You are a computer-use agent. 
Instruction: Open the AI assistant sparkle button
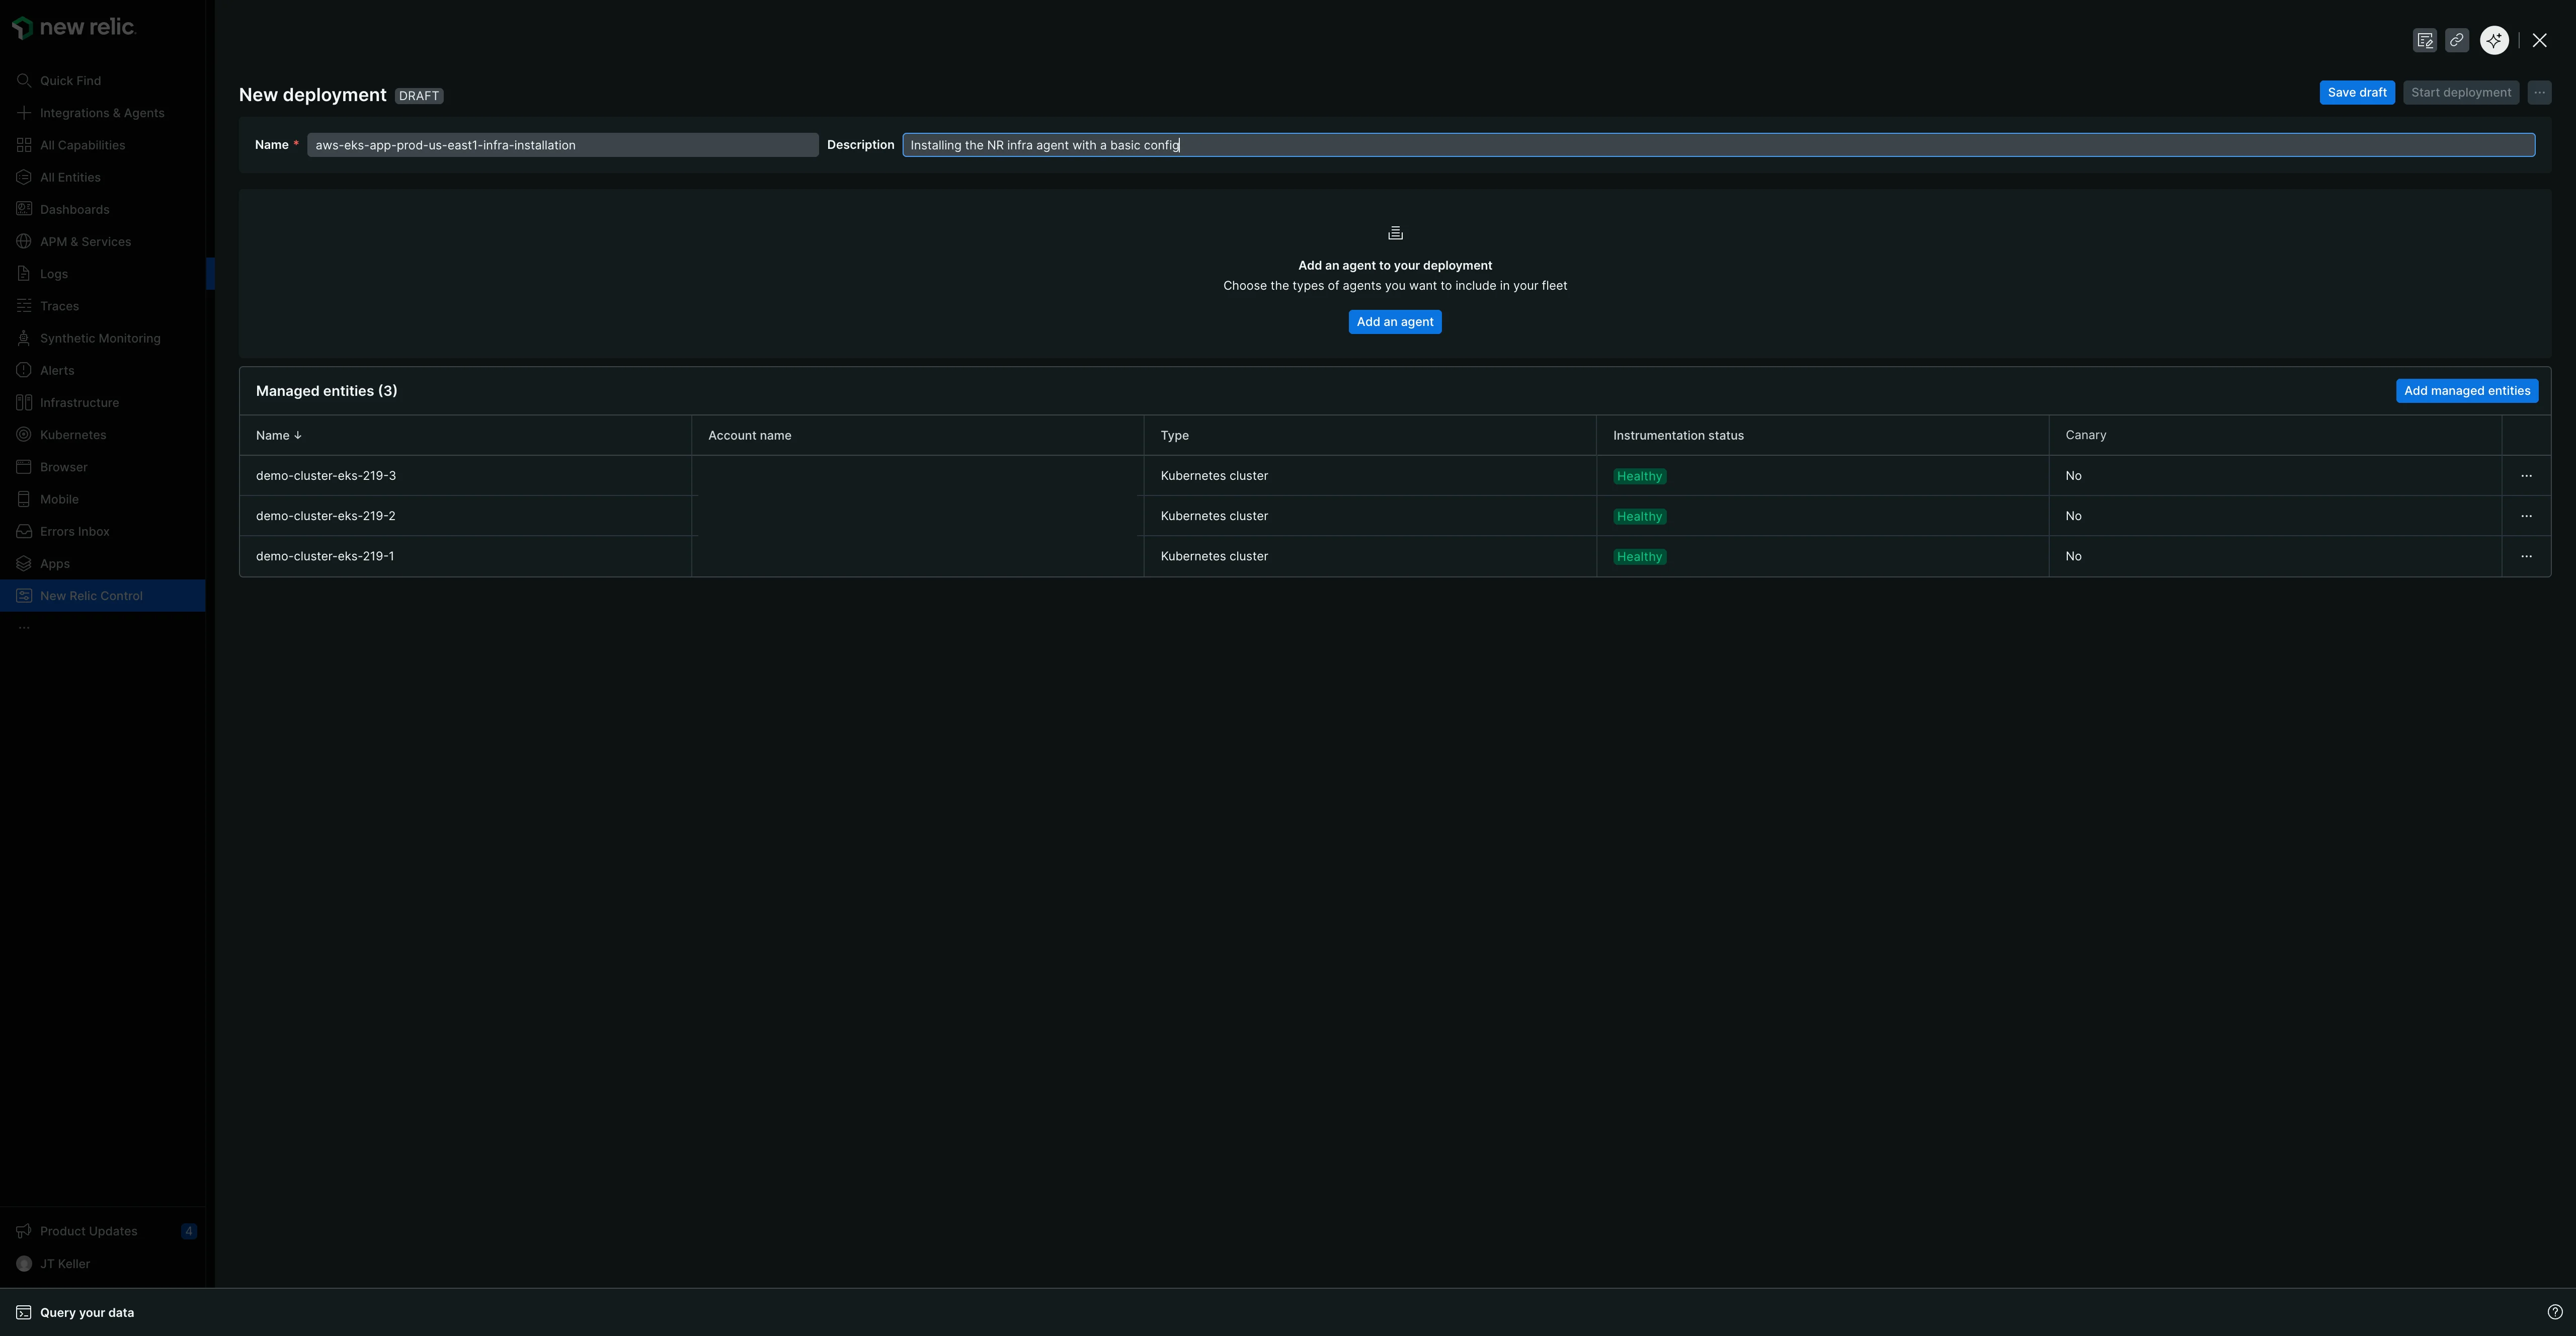click(x=2494, y=40)
